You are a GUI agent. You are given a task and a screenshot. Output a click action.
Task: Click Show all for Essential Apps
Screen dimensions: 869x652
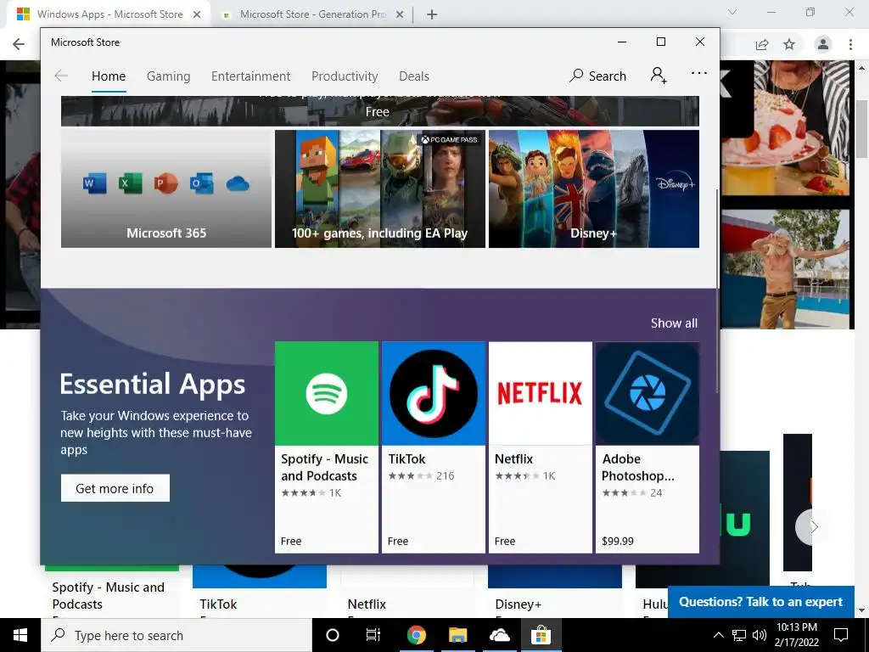[674, 323]
